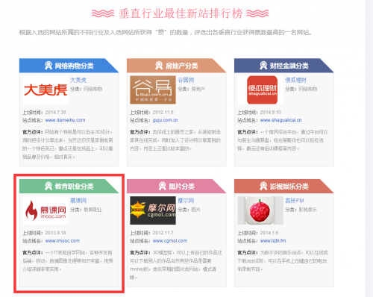
Task: Click the 谷居网 site name link
Action: point(186,80)
